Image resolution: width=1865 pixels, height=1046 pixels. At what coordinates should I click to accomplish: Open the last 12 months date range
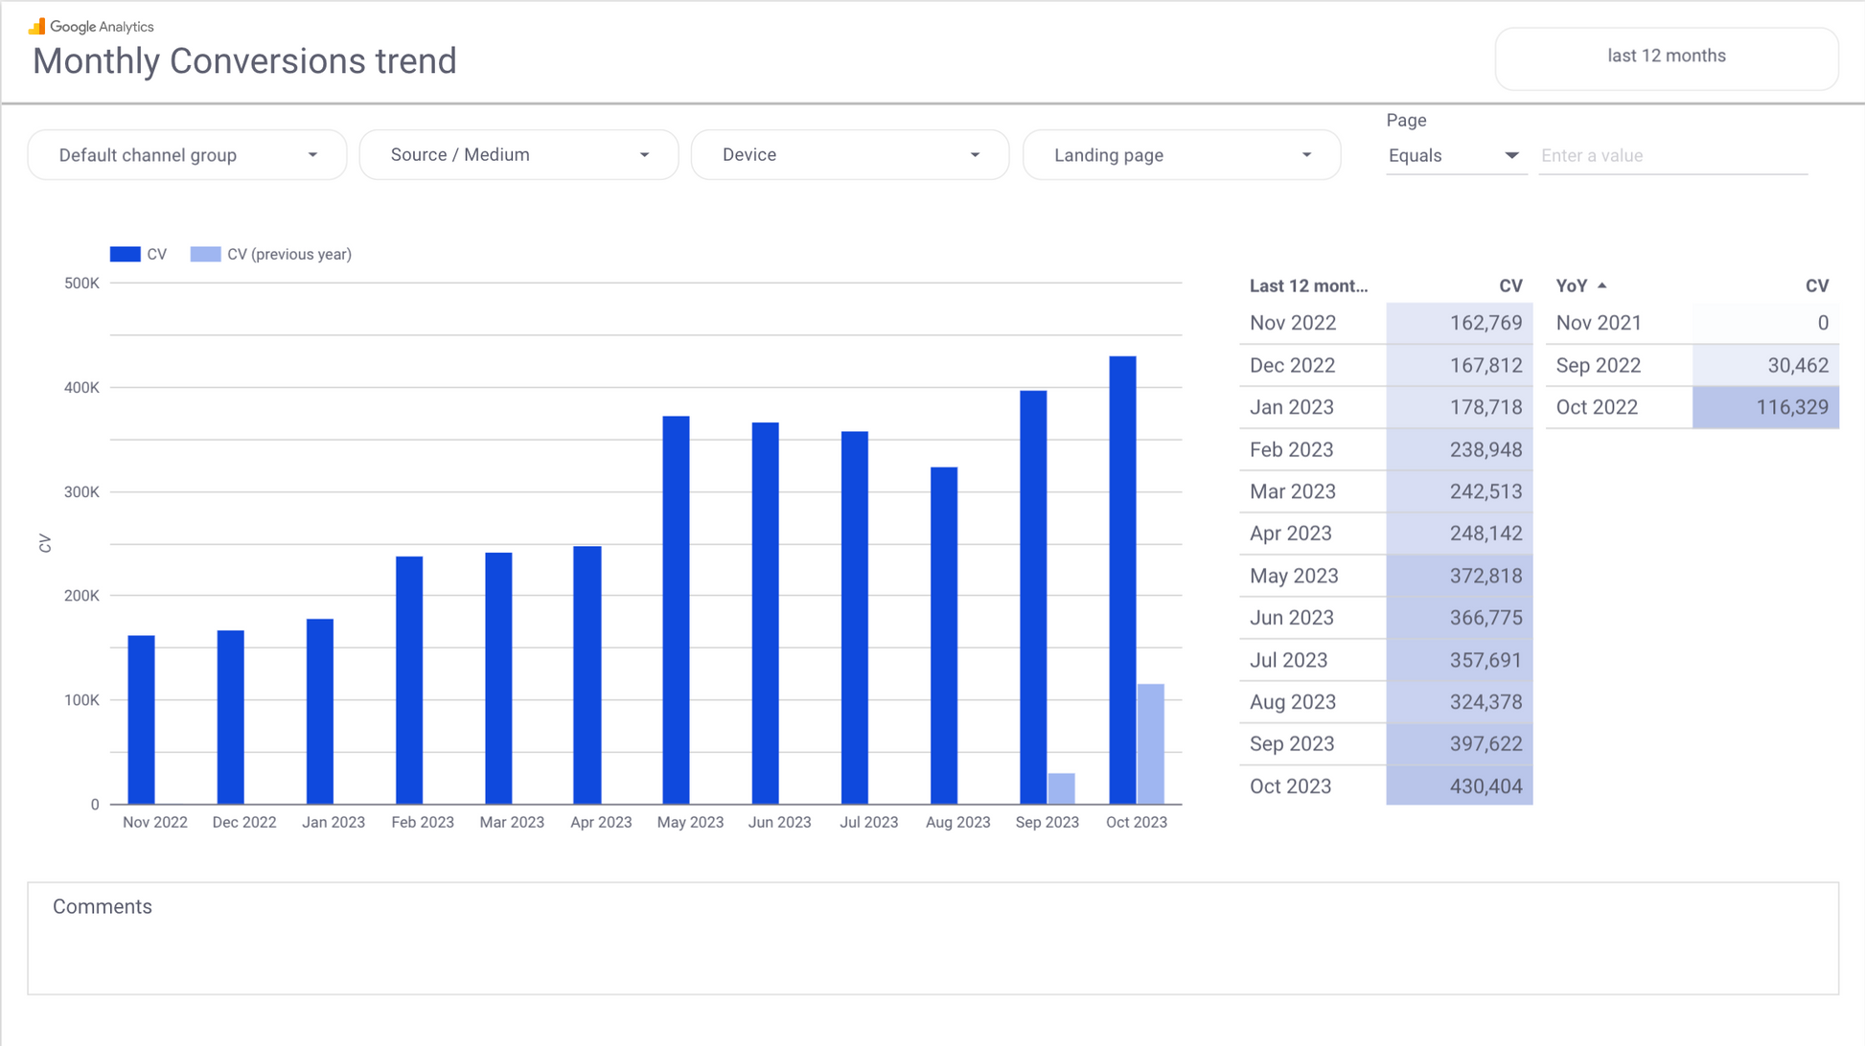pos(1666,57)
